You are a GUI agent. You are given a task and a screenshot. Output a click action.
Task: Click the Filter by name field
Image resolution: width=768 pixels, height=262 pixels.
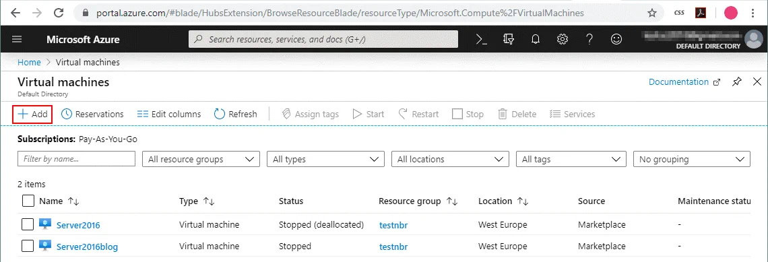(76, 159)
